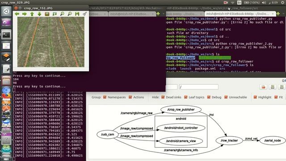
Task: Click the highlighted crop_row_follower directory text
Action: pyautogui.click(x=181, y=58)
